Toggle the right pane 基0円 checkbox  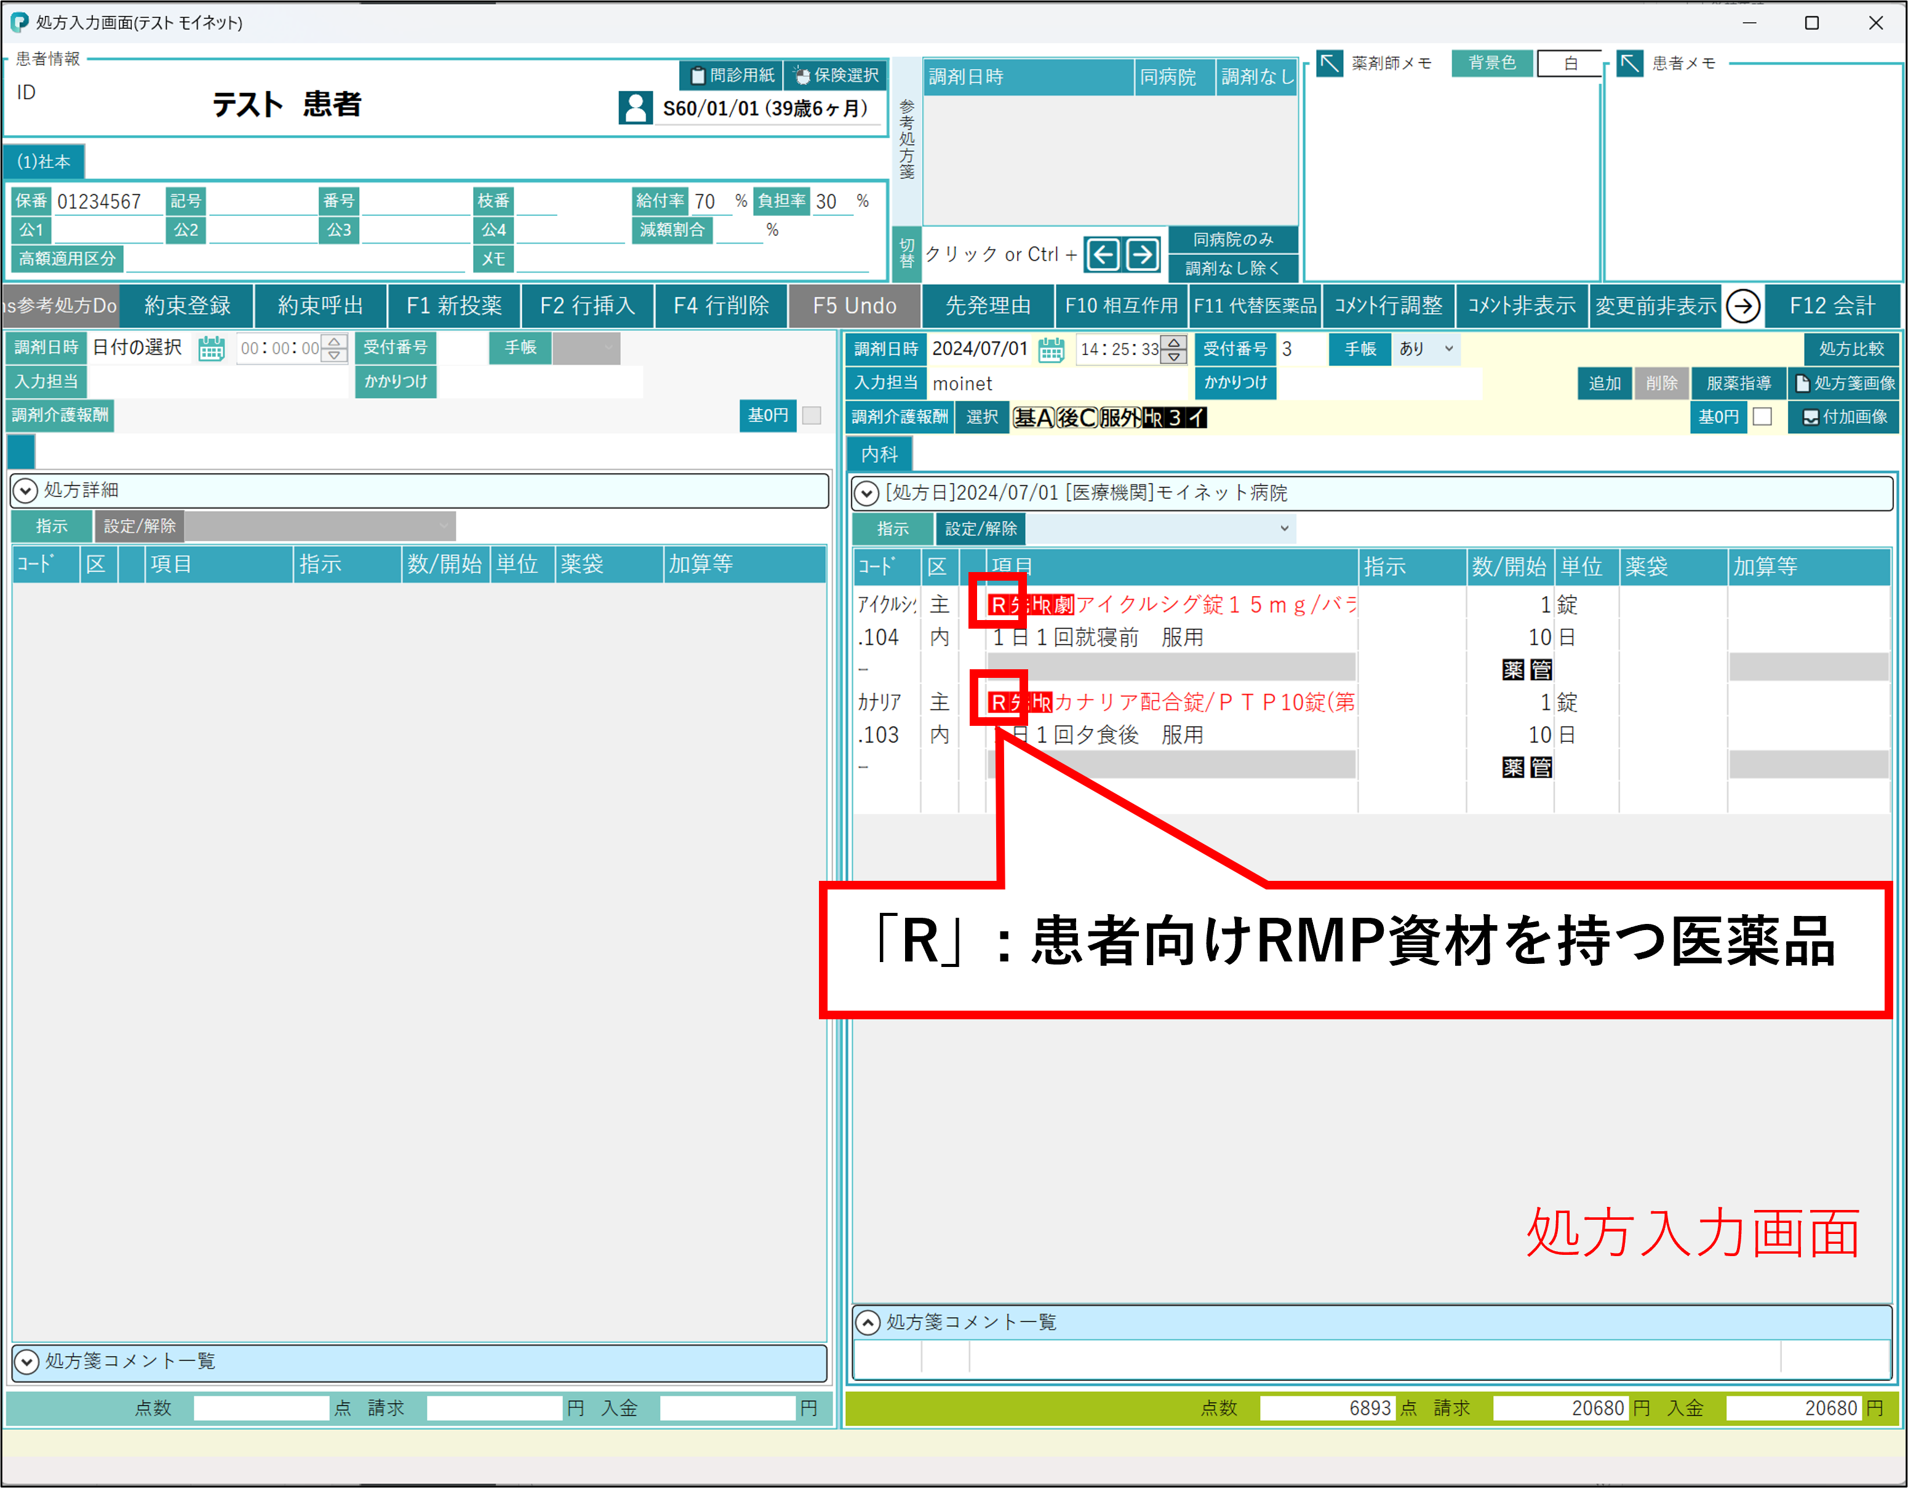click(x=1762, y=418)
